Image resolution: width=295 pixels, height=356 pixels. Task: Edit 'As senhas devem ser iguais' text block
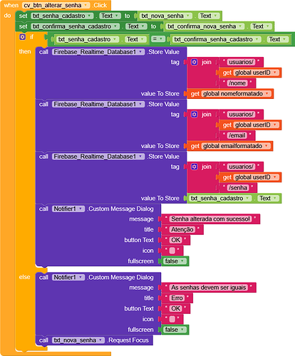coord(209,288)
